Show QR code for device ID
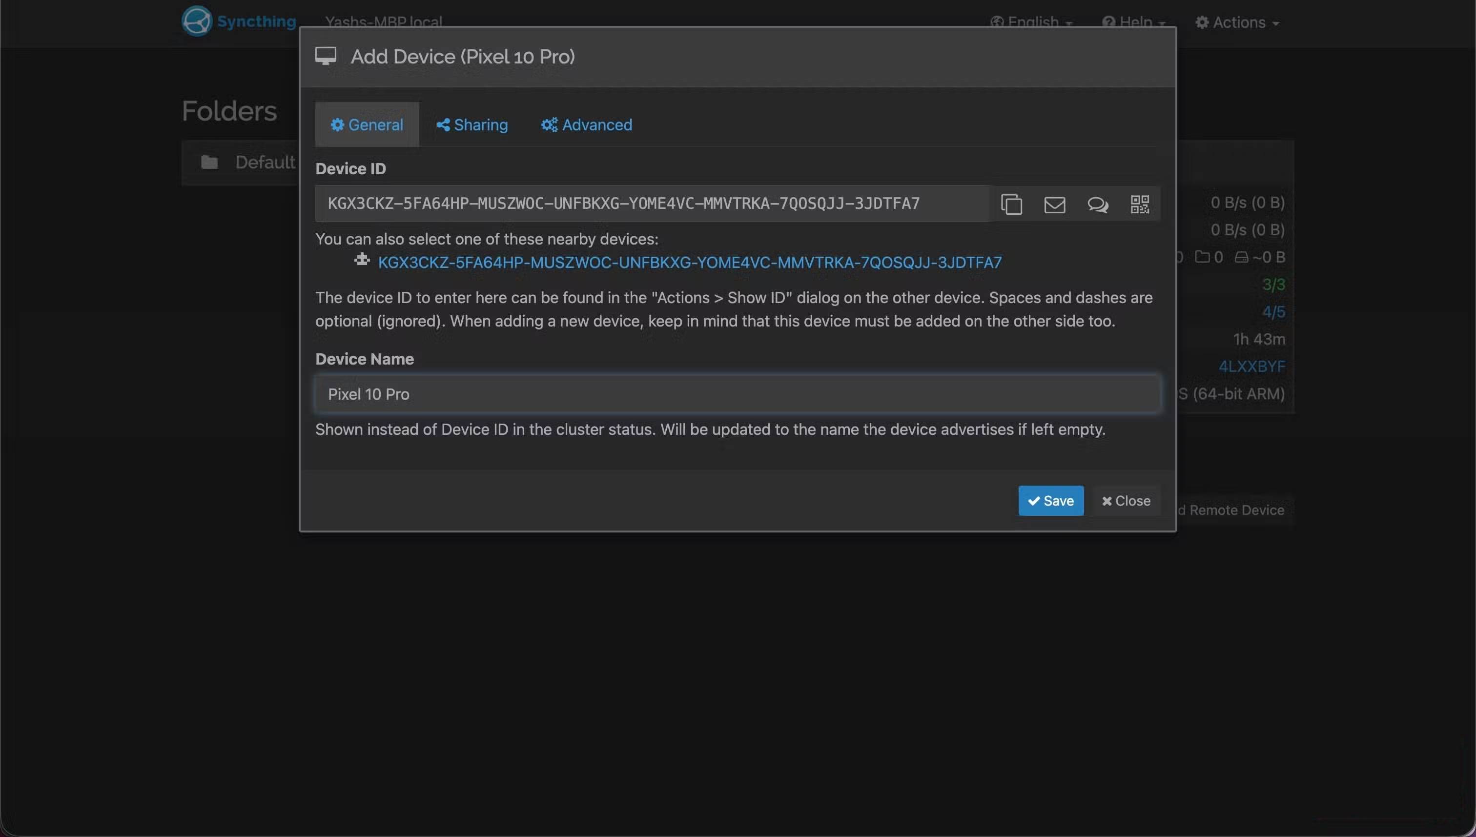This screenshot has width=1476, height=837. tap(1139, 204)
